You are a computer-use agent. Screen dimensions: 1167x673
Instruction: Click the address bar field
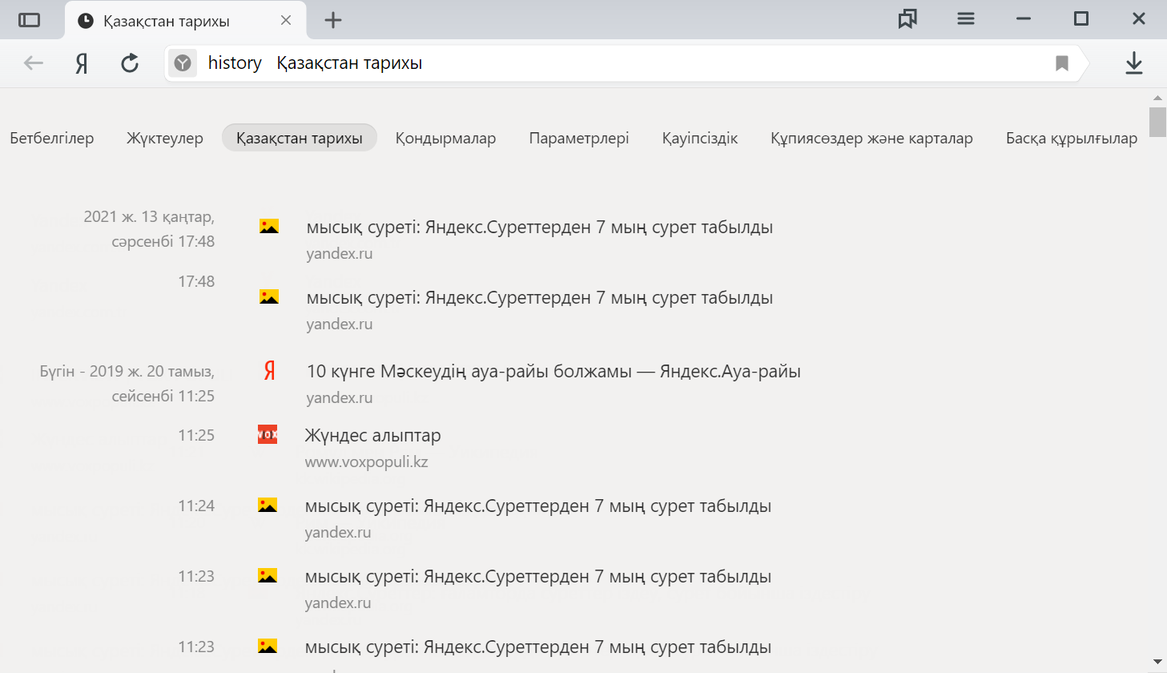click(x=625, y=63)
